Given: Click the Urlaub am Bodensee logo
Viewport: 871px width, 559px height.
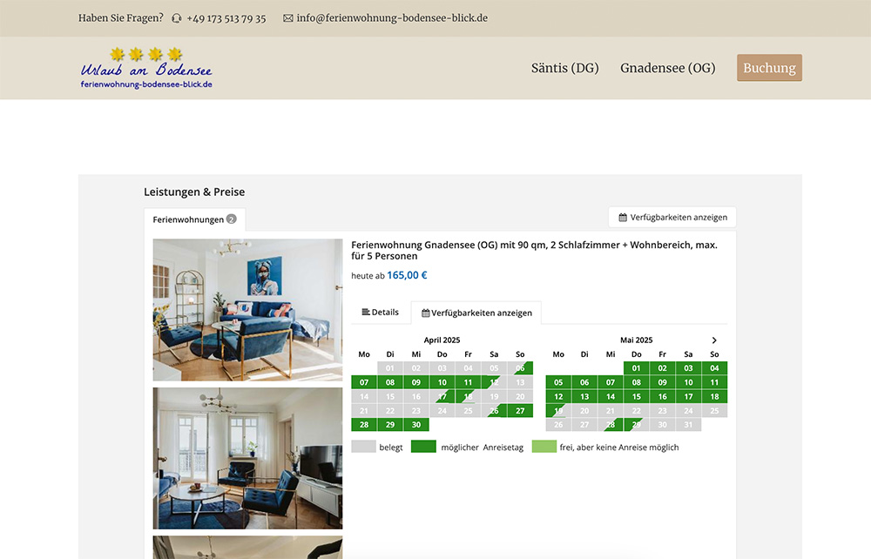Looking at the screenshot, I should tap(146, 68).
